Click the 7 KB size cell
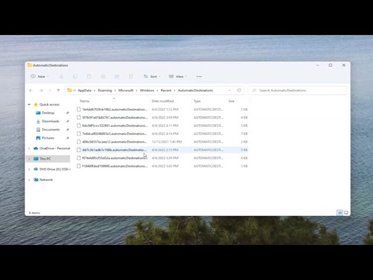The image size is (373, 280). (x=244, y=134)
